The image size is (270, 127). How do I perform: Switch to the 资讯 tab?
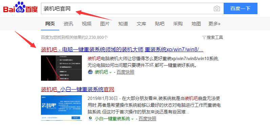[x=68, y=24]
